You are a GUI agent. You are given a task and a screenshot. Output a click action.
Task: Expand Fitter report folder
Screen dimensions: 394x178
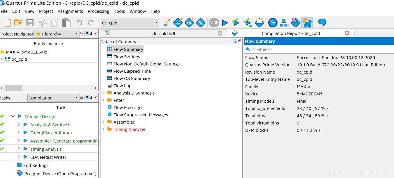click(x=103, y=100)
